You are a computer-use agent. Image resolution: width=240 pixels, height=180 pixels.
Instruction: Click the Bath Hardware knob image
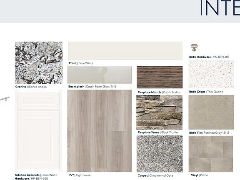tap(194, 47)
